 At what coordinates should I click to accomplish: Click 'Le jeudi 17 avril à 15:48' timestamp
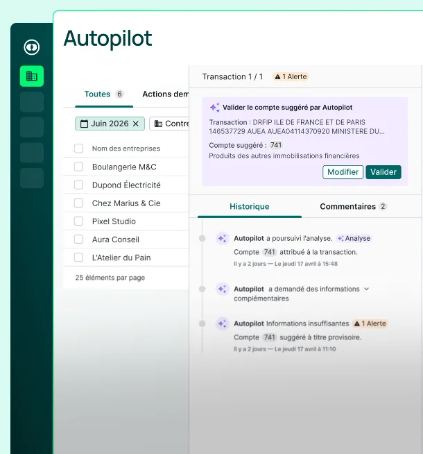click(306, 264)
